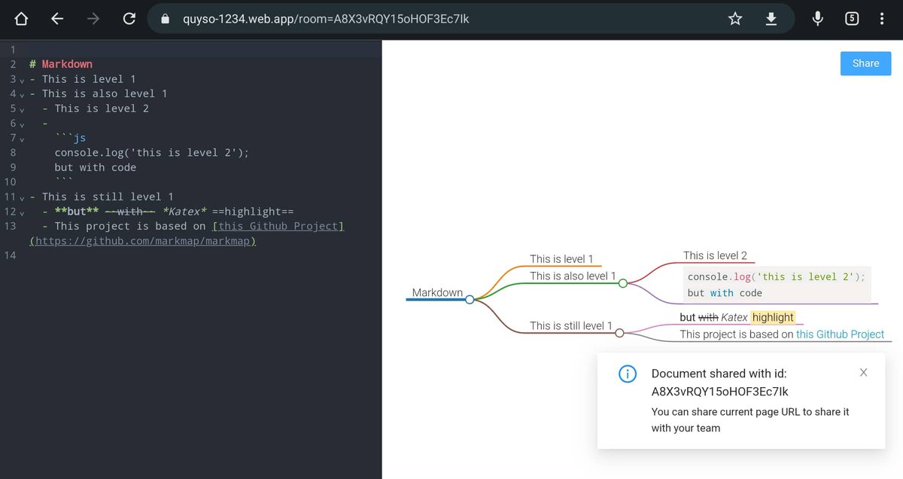Click the home icon in the browser toolbar

[x=20, y=20]
